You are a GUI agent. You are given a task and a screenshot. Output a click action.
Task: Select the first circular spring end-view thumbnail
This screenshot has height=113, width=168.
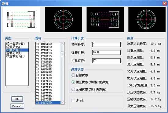tap(63, 19)
